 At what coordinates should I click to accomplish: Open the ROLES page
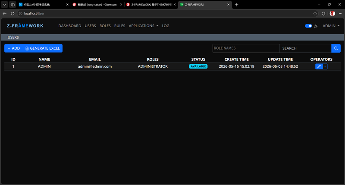point(105,26)
